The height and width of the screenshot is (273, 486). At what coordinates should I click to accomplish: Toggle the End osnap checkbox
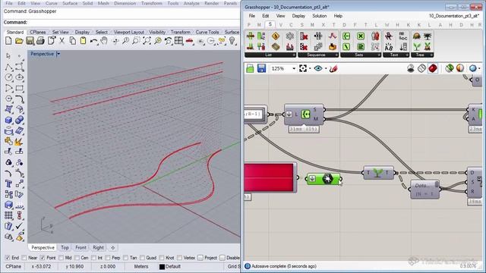pyautogui.click(x=8, y=258)
